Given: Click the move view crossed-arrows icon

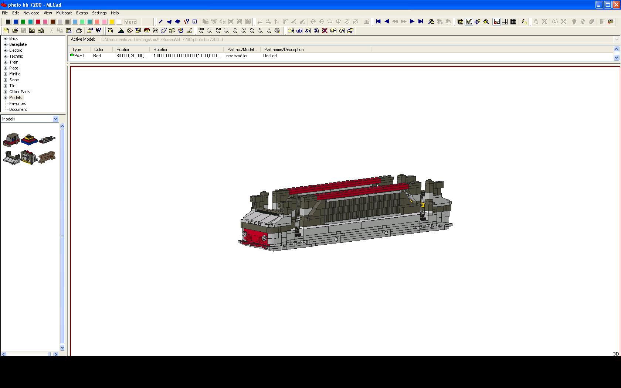Looking at the screenshot, I should [x=477, y=22].
